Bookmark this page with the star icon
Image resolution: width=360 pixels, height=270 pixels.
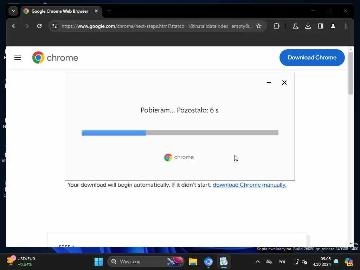click(x=259, y=26)
